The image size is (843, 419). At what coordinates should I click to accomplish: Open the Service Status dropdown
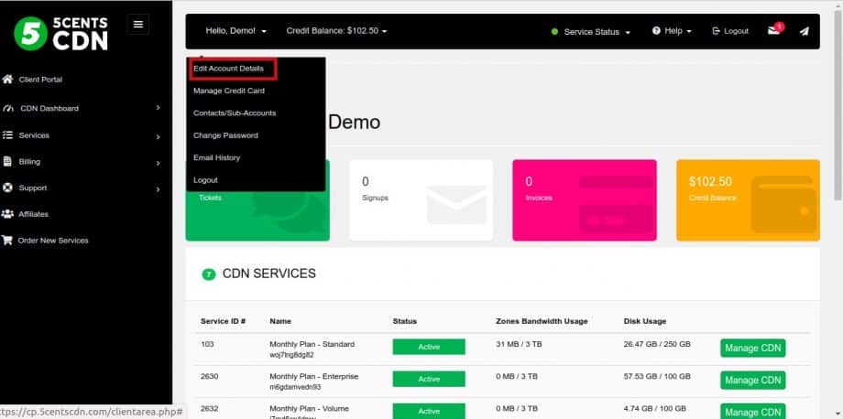click(591, 32)
